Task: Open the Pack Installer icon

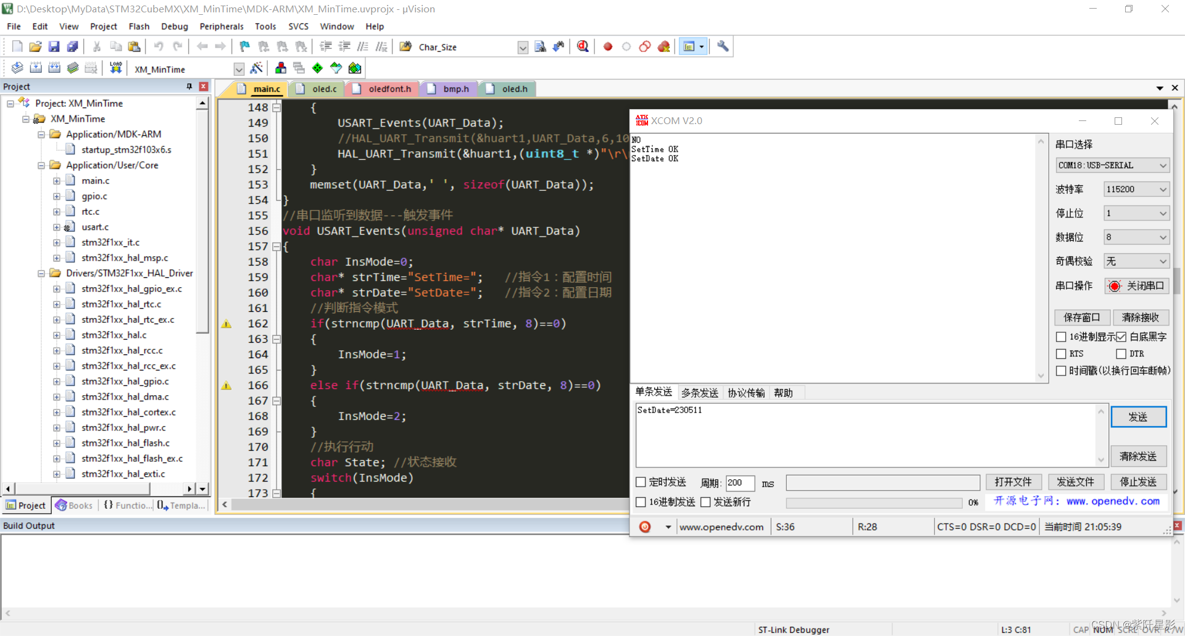Action: tap(355, 68)
